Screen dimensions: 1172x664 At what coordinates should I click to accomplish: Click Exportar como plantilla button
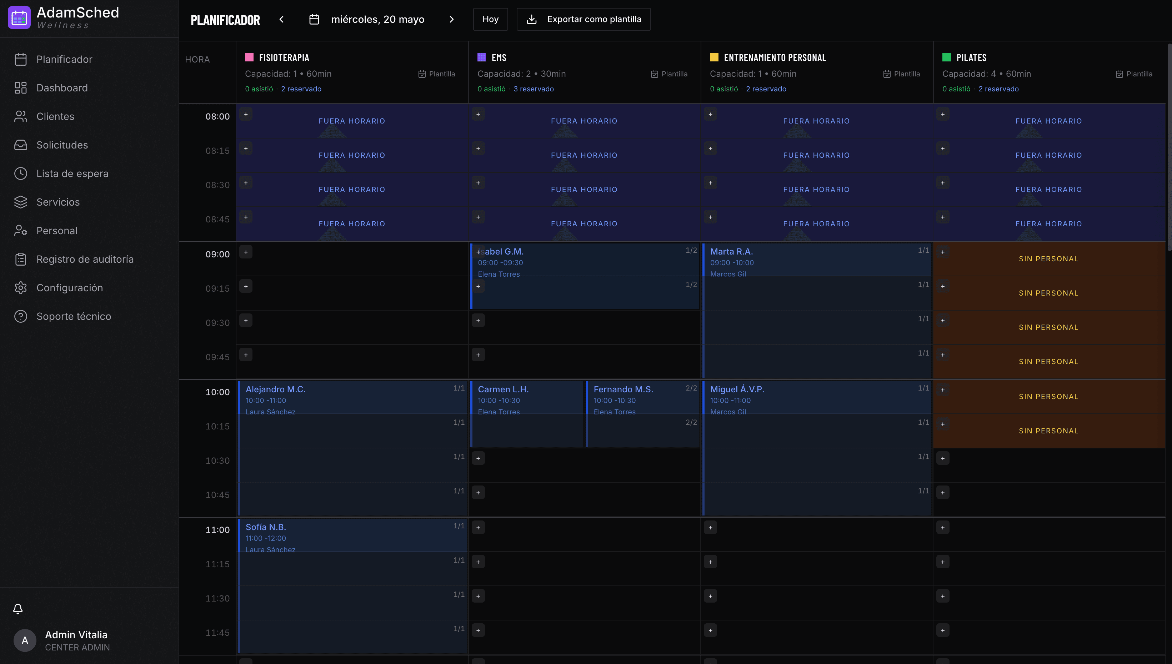tap(584, 19)
